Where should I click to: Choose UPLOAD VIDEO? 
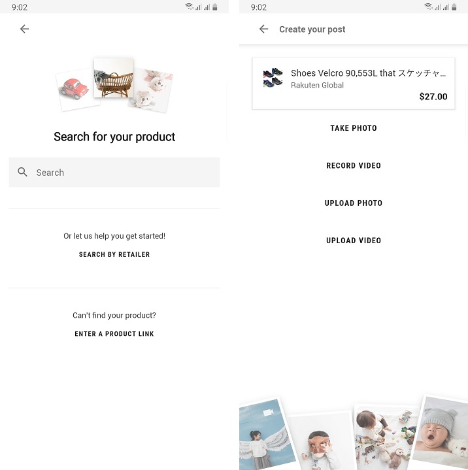click(x=354, y=241)
